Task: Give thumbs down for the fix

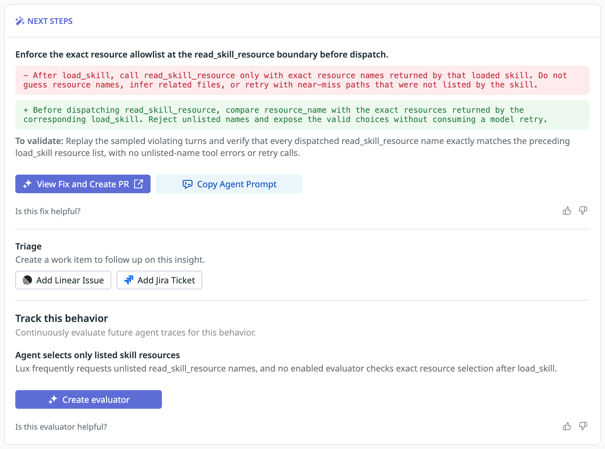Action: [583, 211]
